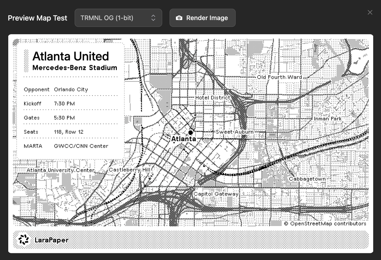Click the Capitol Gateway map label

[216, 194]
